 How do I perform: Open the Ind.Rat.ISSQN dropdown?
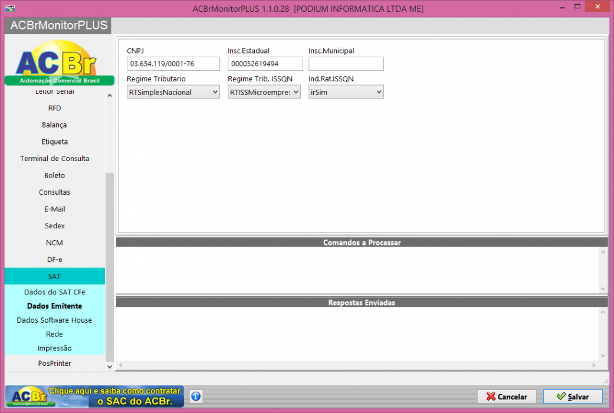coord(346,92)
